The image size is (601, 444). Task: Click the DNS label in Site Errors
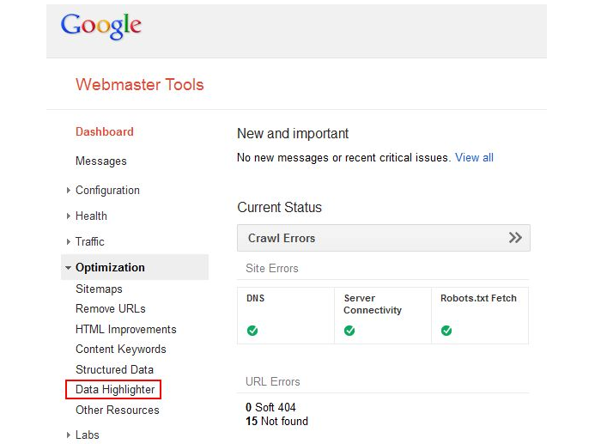(x=256, y=298)
